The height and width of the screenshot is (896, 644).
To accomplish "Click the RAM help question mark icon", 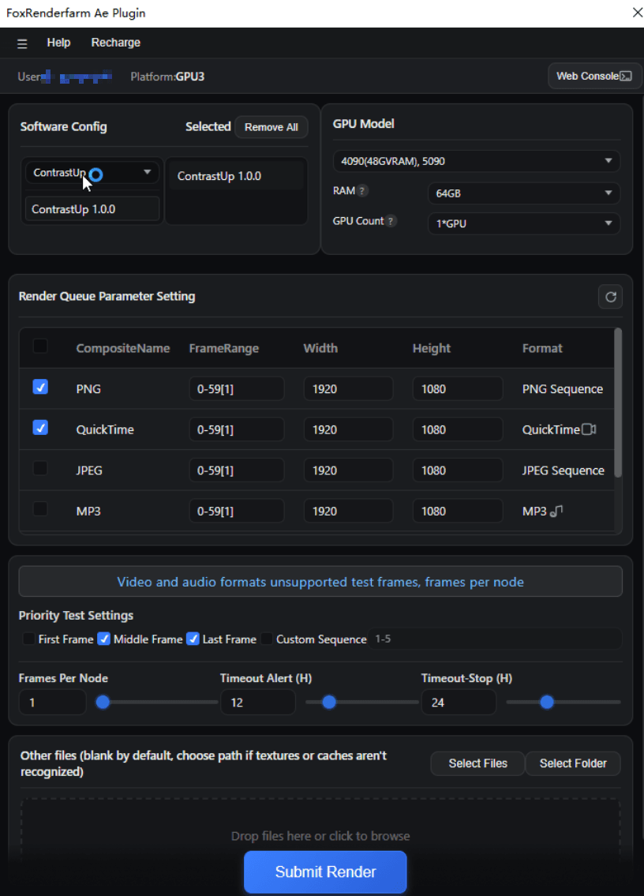I will tap(362, 191).
